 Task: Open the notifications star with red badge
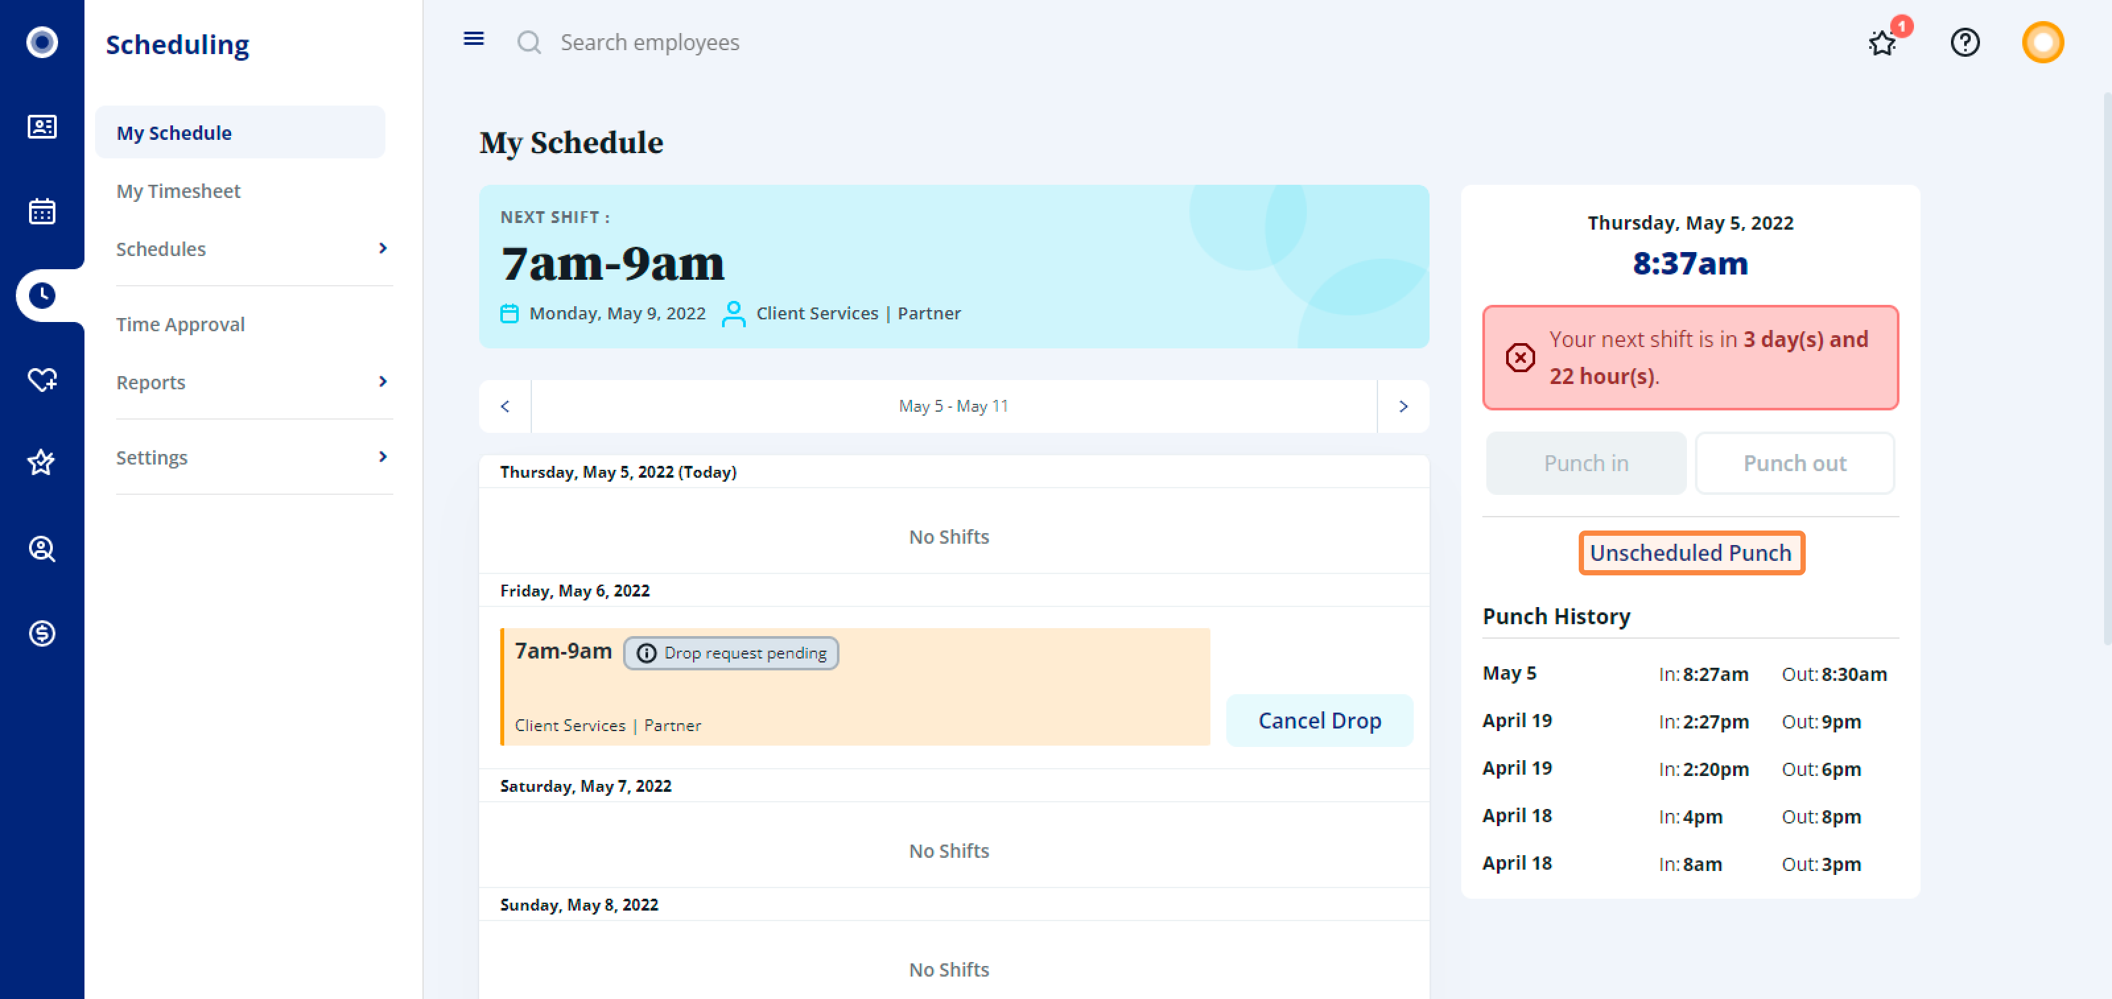tap(1882, 42)
